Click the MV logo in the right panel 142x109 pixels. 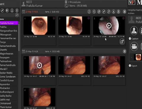pyautogui.click(x=132, y=2)
